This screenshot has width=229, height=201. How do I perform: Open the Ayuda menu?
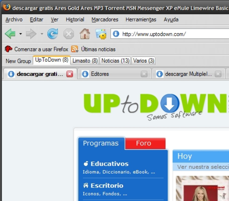point(171,20)
